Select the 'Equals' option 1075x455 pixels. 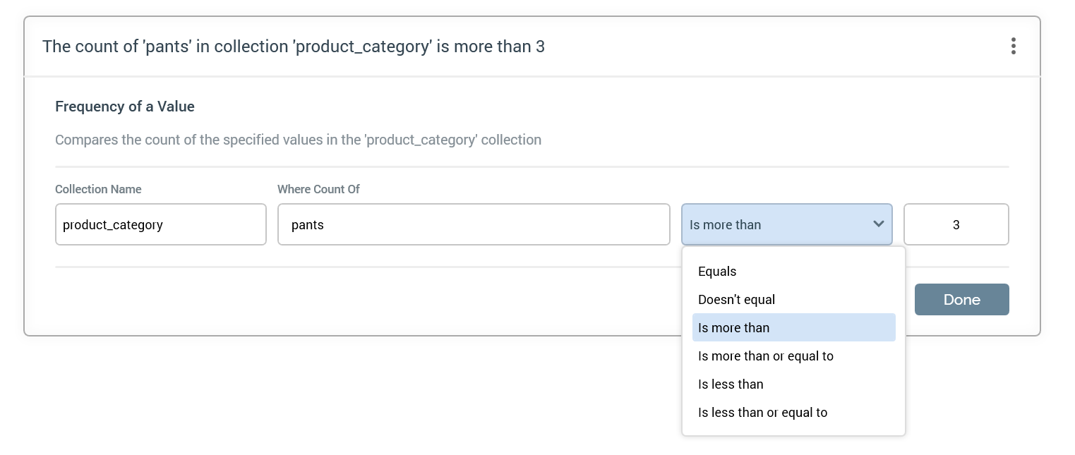point(717,272)
